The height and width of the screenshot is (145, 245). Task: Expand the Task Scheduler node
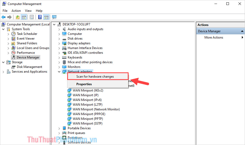pos(8,34)
